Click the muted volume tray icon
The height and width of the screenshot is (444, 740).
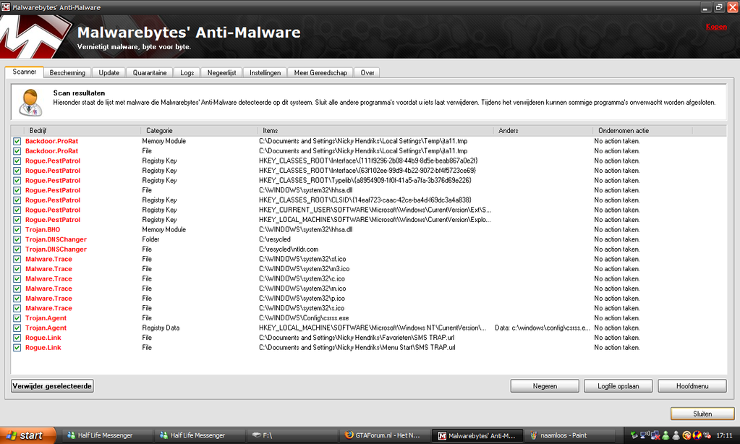click(707, 435)
